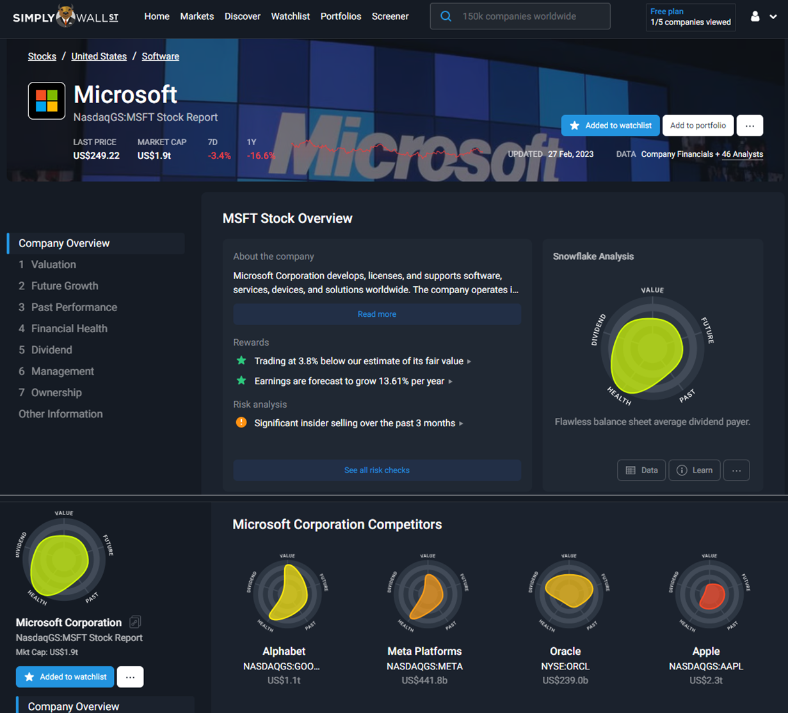Click the green star beside fair value reward

pos(241,361)
